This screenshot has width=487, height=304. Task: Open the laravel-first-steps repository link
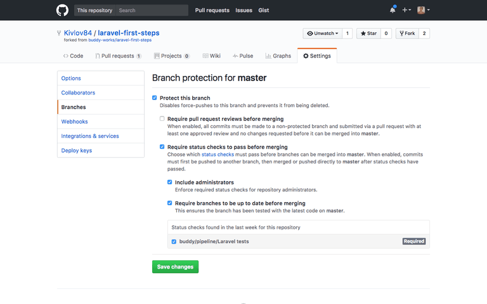[x=129, y=33]
